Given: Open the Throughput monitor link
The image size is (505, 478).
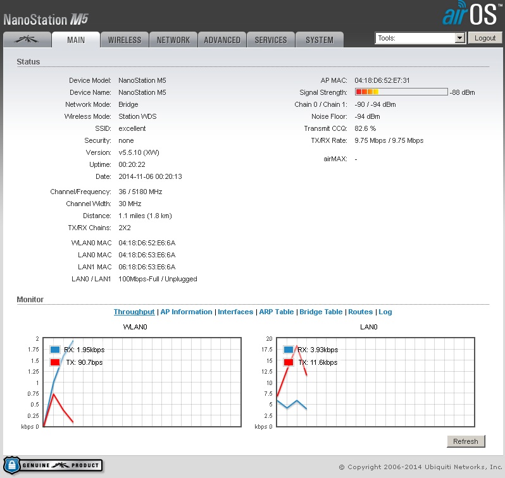Looking at the screenshot, I should [134, 312].
